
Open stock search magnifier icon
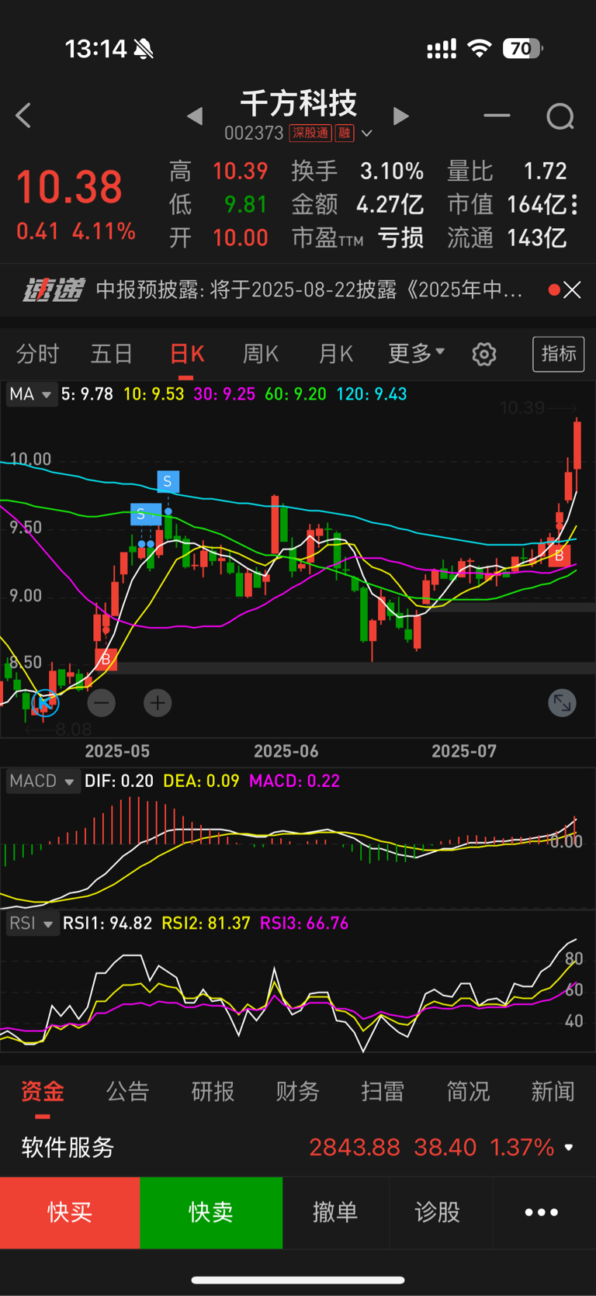[560, 117]
